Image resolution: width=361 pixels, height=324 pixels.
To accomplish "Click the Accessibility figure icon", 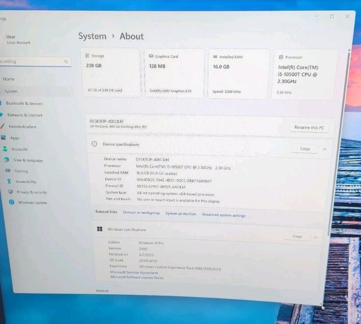I will click(9, 181).
